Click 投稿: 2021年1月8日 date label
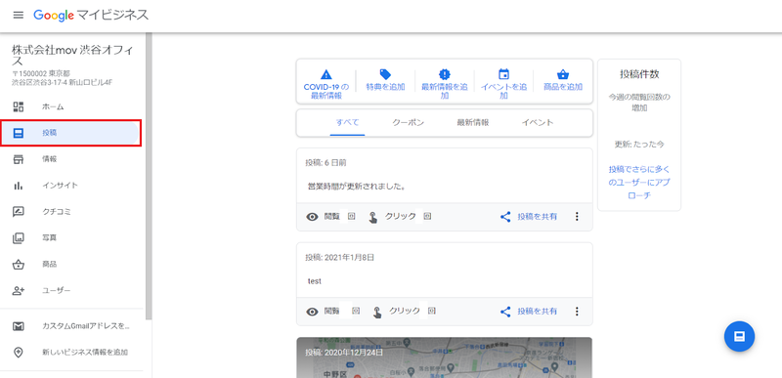Image resolution: width=782 pixels, height=378 pixels. [339, 258]
